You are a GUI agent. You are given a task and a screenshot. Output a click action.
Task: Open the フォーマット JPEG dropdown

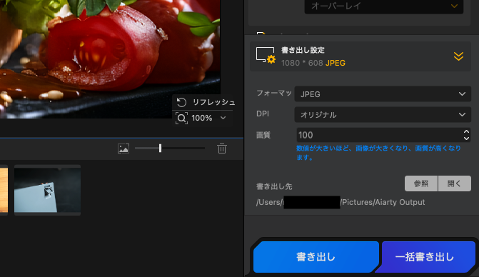pos(383,94)
